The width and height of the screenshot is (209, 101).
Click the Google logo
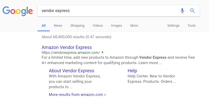pos(18,11)
